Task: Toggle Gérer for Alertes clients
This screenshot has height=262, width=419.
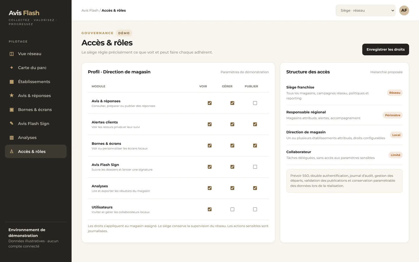Action: pos(232,124)
